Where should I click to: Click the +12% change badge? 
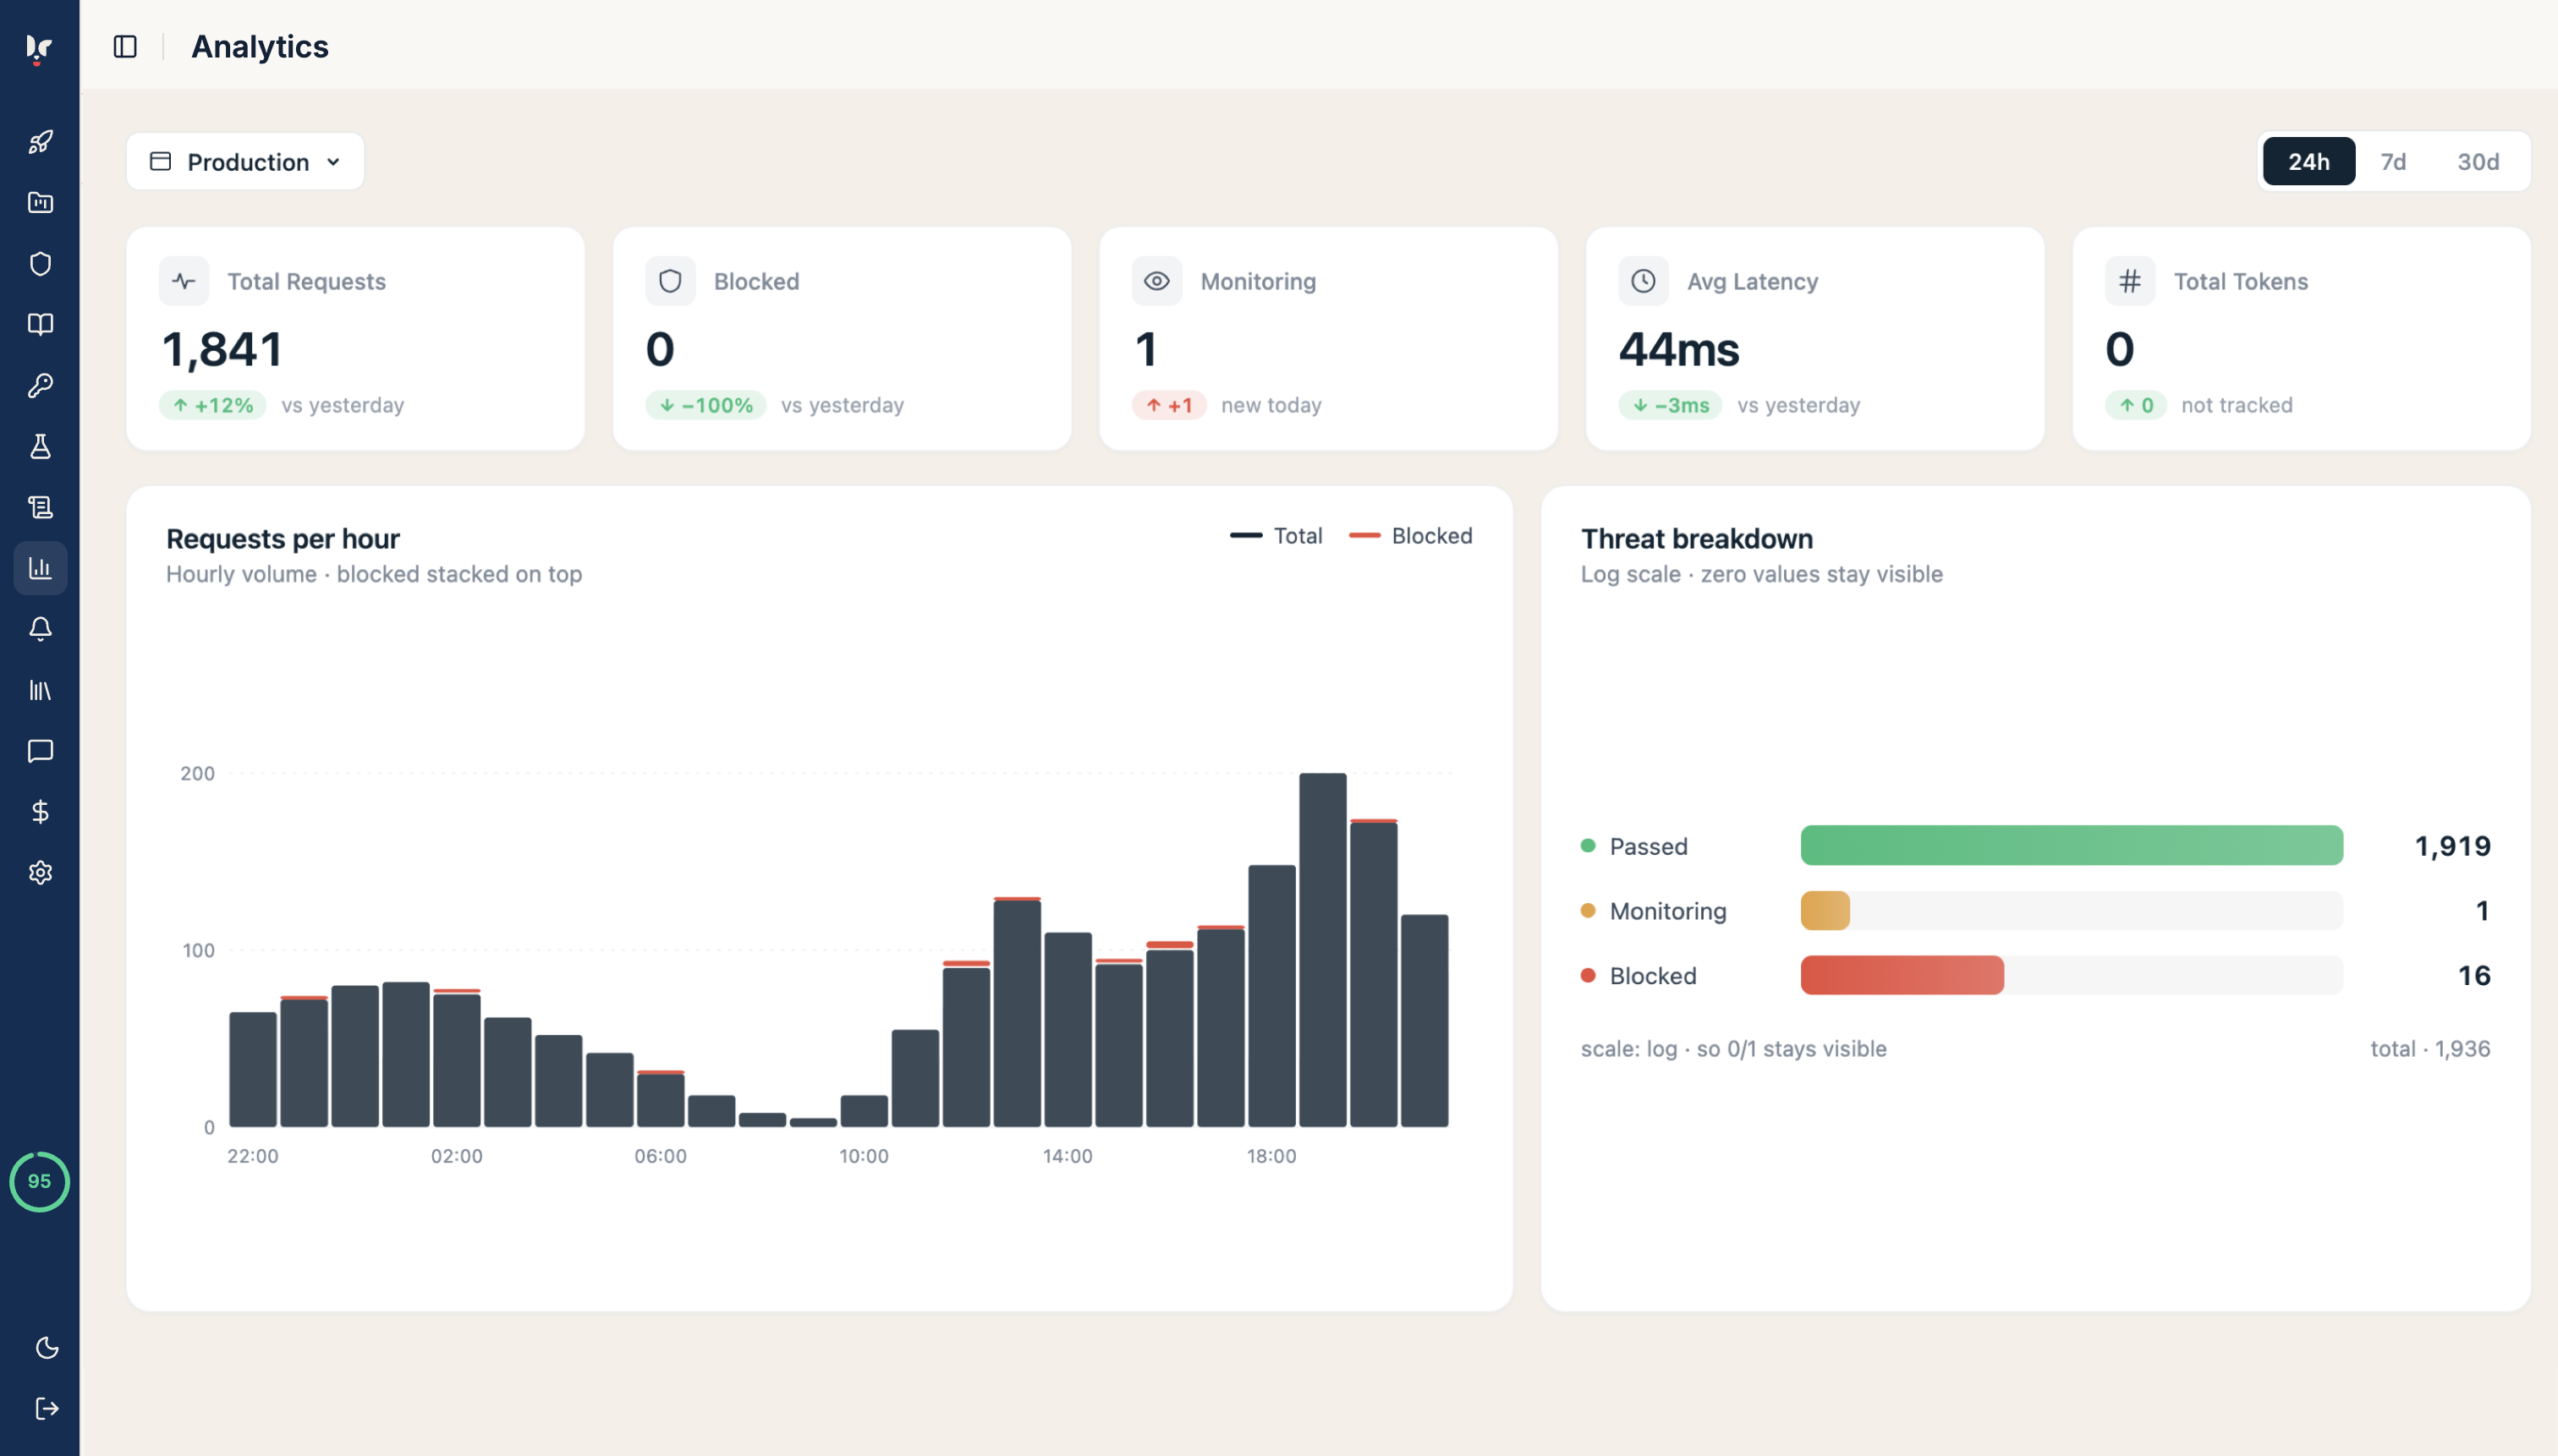[213, 405]
